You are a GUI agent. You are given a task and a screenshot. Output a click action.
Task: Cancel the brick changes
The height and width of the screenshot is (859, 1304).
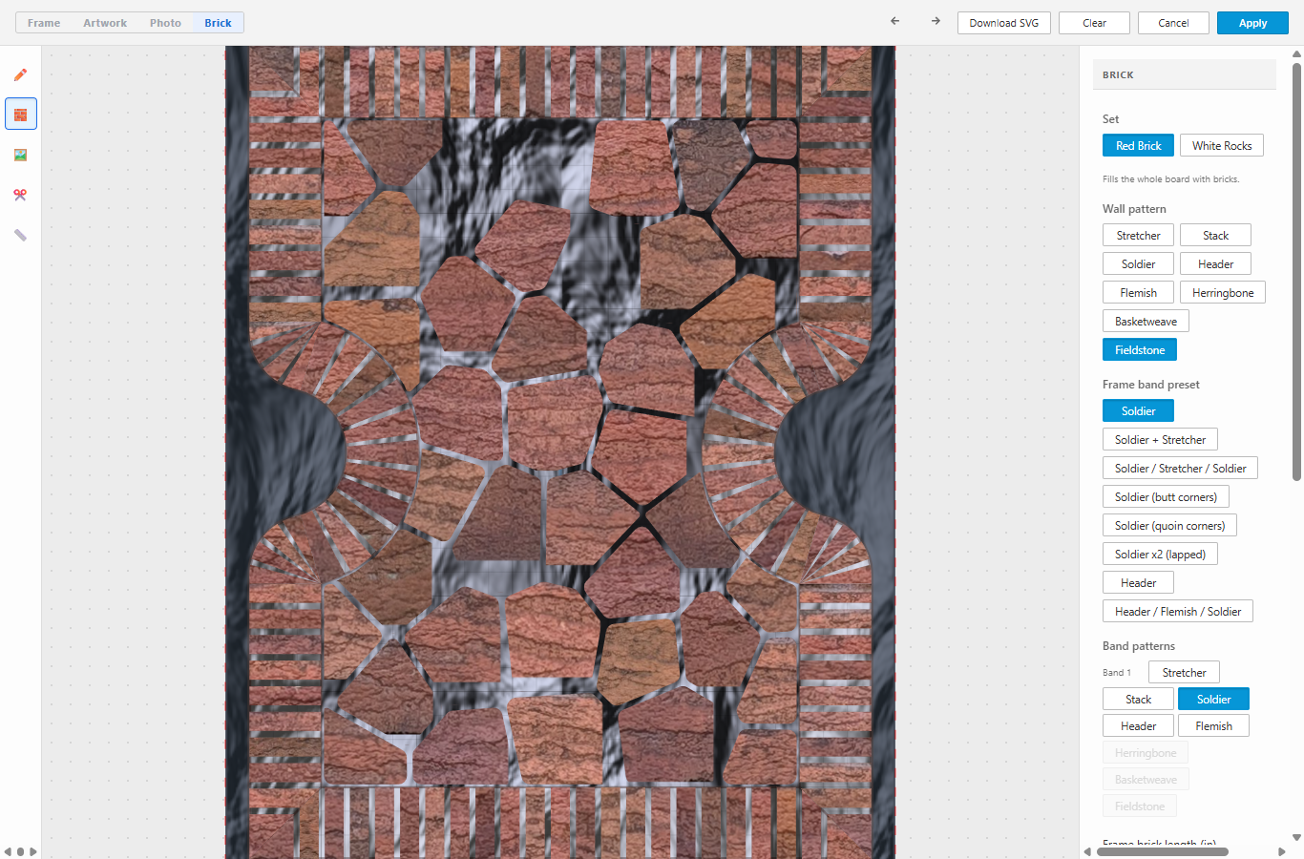coord(1173,23)
